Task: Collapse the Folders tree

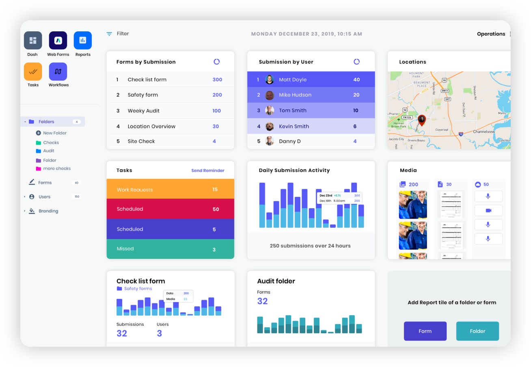Action: (24, 121)
